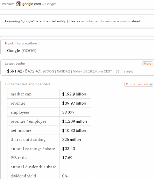Image resolution: width=154 pixels, height=179 pixels.
Task: Click the 0% dividend yield value
Action: [x=65, y=176]
